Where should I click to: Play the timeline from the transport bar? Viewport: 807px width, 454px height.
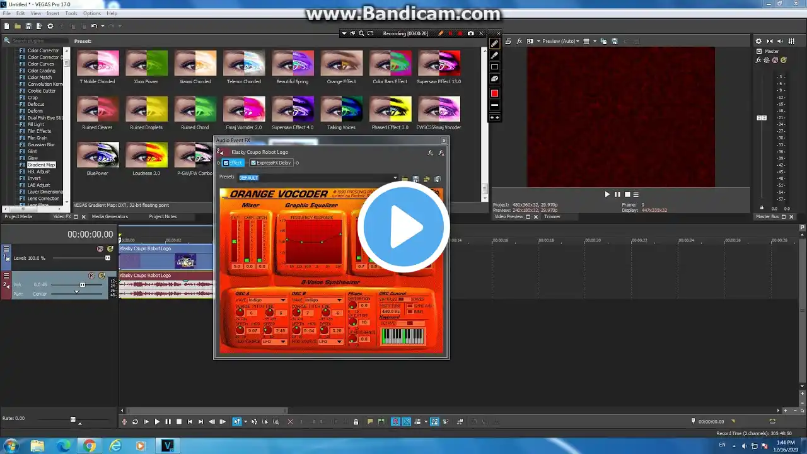coord(157,421)
